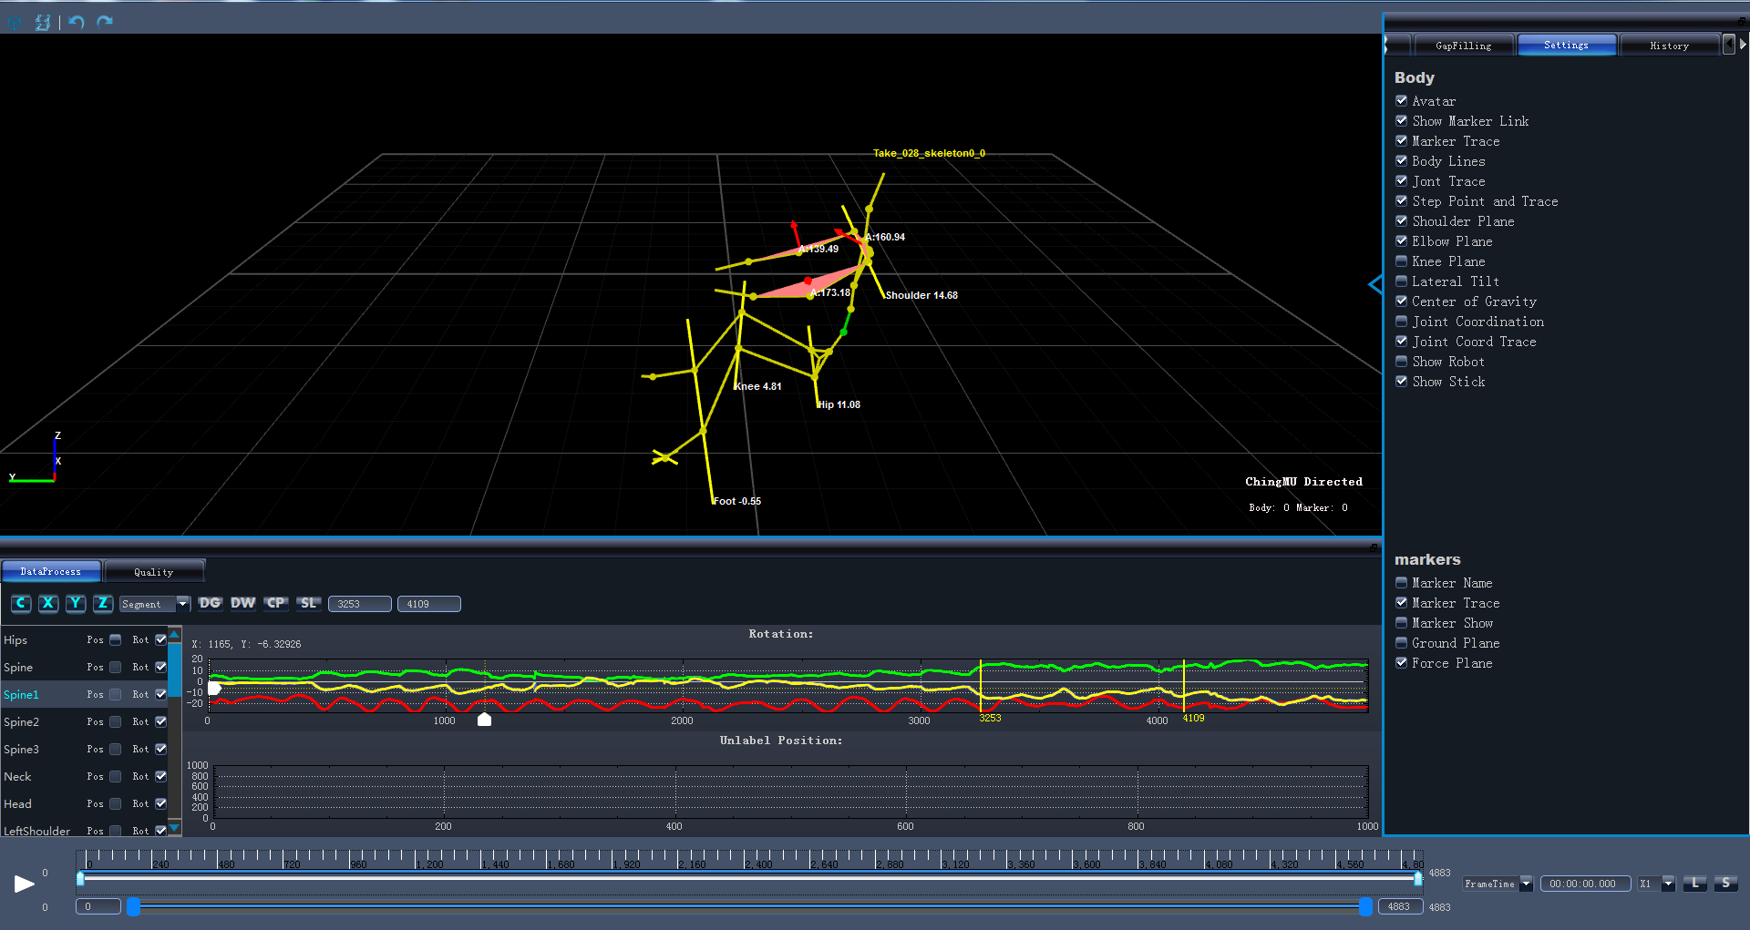The width and height of the screenshot is (1750, 930).
Task: Click the blue collapse arrow of right panel
Action: click(1374, 285)
